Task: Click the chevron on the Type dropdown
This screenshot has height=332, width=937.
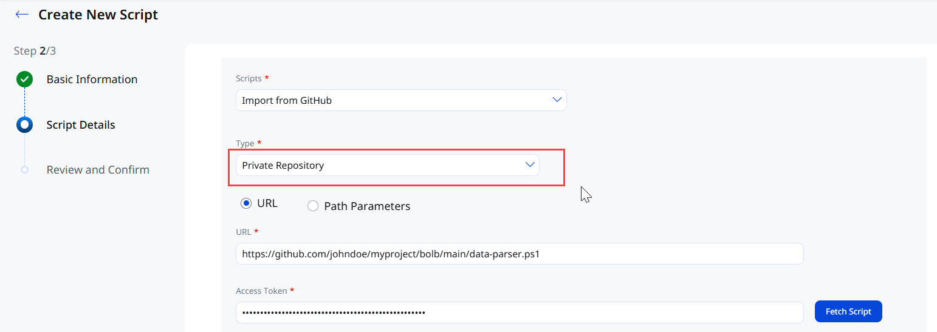Action: (530, 165)
